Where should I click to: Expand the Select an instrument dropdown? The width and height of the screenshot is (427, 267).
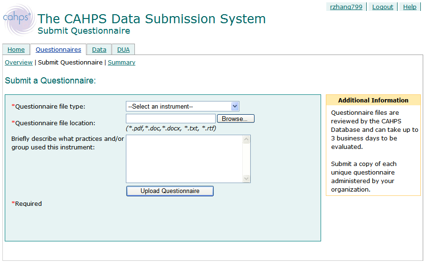pos(182,106)
